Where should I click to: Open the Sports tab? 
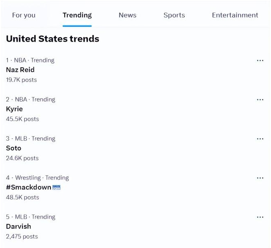pyautogui.click(x=174, y=15)
